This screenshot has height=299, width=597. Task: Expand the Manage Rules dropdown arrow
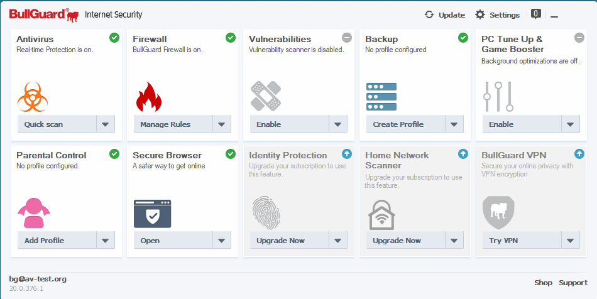click(222, 124)
